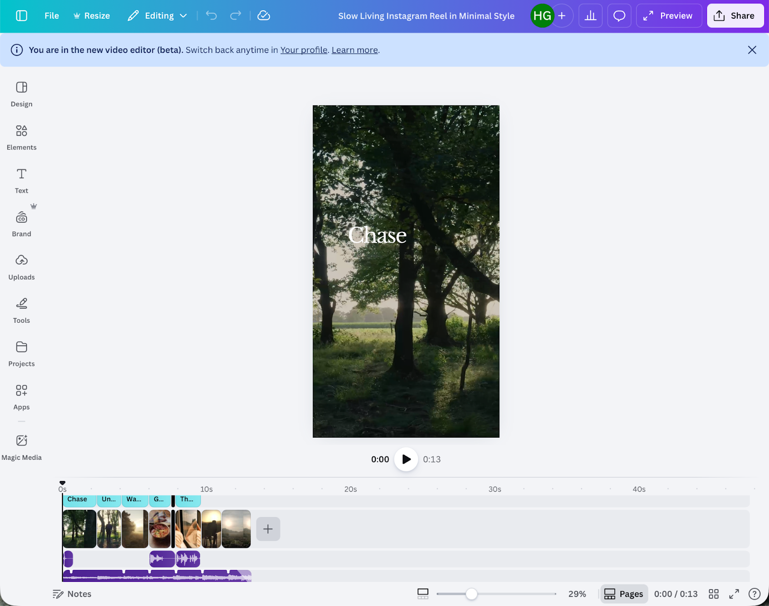Click the undo icon
Viewport: 769px width, 606px height.
[211, 15]
